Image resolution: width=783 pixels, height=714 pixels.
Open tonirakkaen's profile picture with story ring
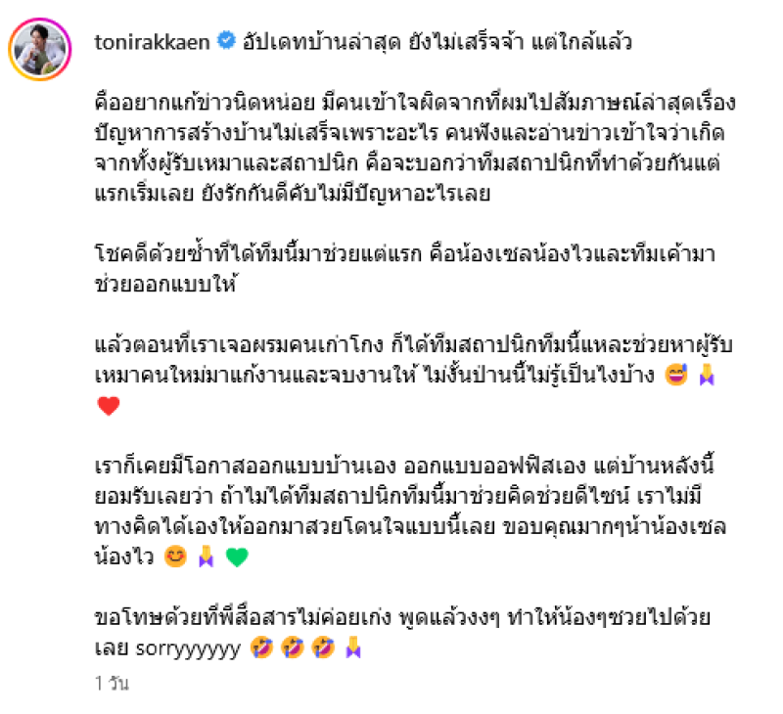click(x=40, y=49)
